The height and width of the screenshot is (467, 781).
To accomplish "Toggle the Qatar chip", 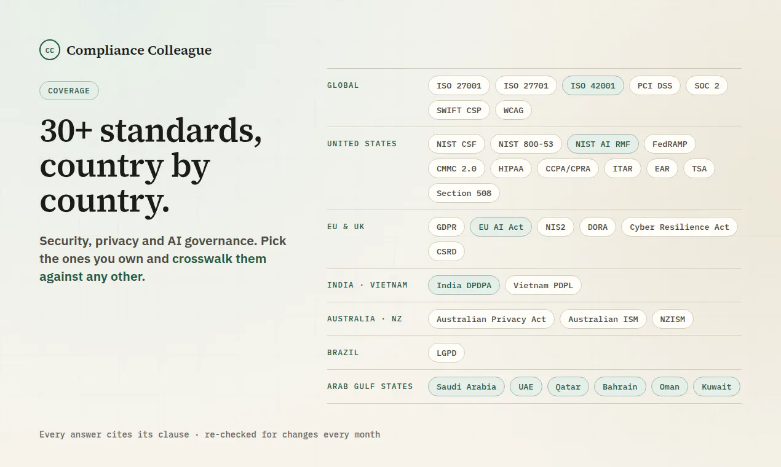I will (568, 387).
